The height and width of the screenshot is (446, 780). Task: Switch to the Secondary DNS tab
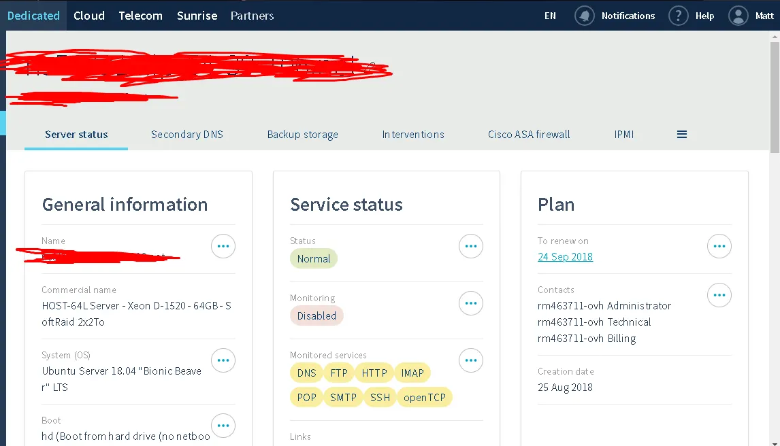pyautogui.click(x=187, y=135)
